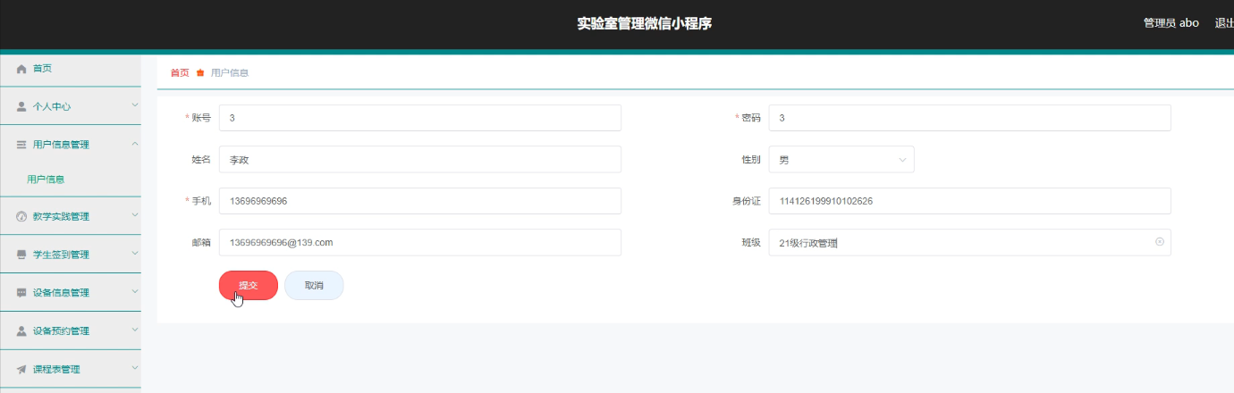Focus the 账号 input field
1234x393 pixels.
[419, 118]
